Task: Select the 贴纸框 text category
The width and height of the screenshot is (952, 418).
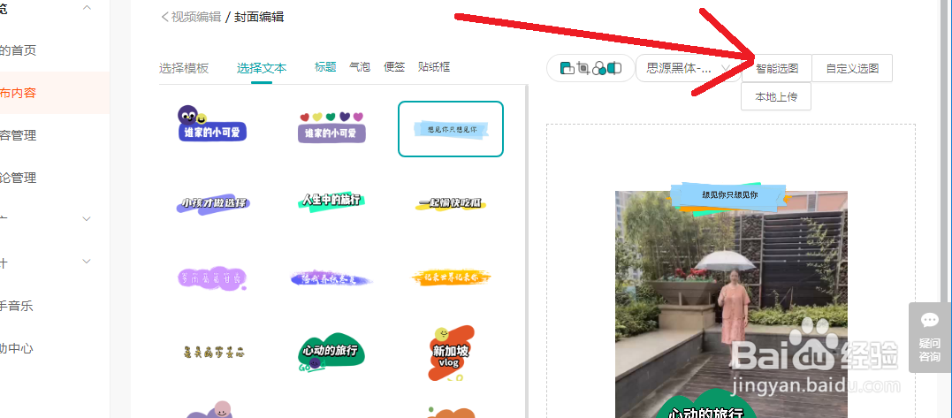Action: click(x=434, y=67)
